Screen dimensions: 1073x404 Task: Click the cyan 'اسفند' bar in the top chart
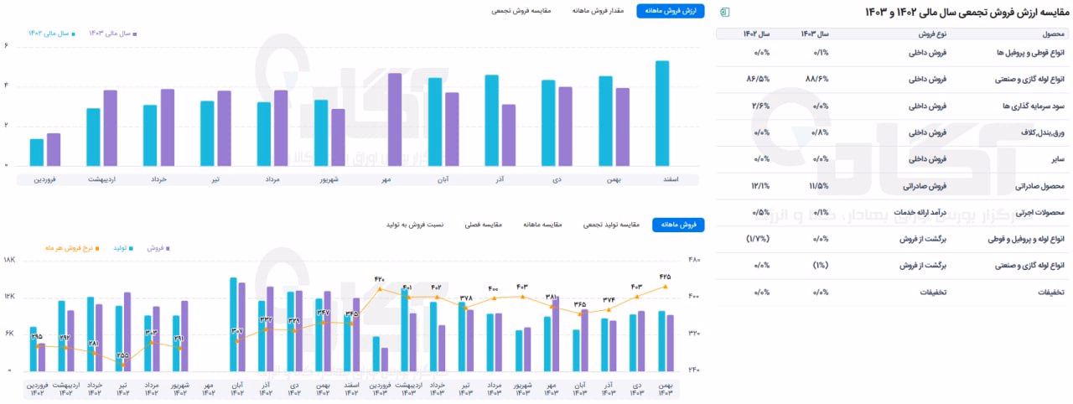click(662, 113)
